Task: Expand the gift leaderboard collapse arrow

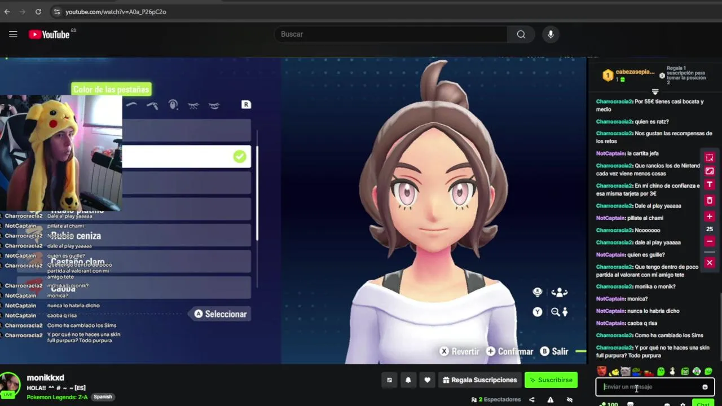Action: click(x=655, y=91)
